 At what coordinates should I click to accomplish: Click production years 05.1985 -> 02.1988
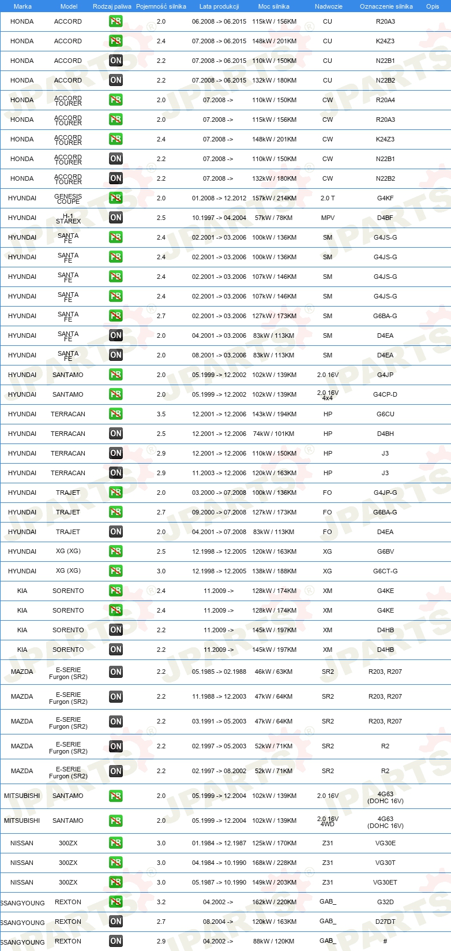pyautogui.click(x=219, y=672)
